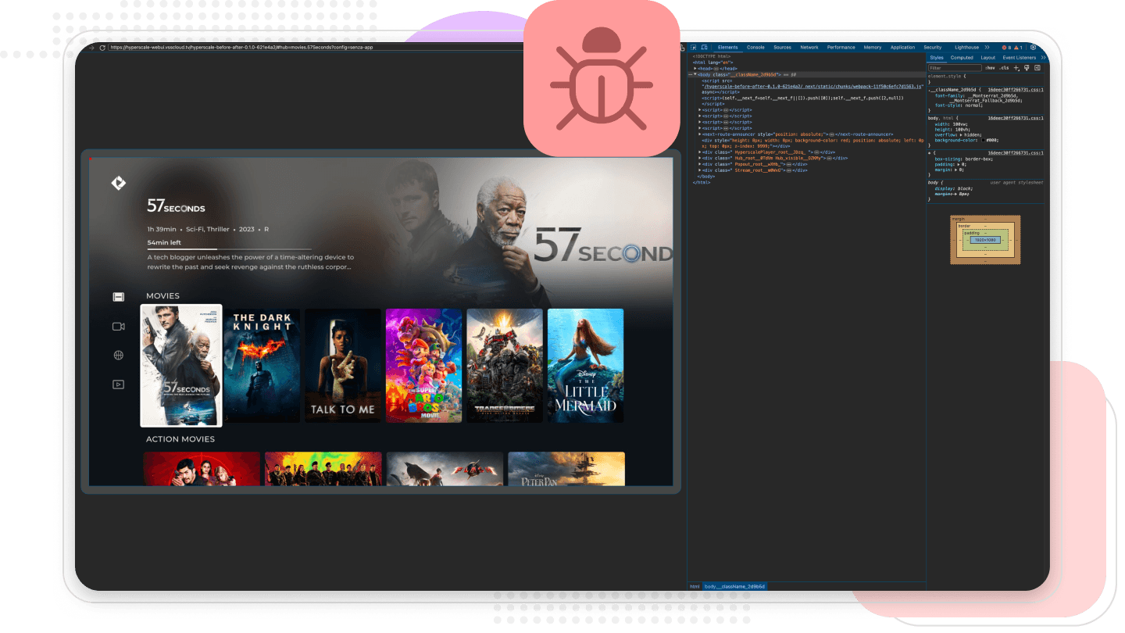This screenshot has height=633, width=1125.
Task: Open the Application tab
Action: pos(902,48)
